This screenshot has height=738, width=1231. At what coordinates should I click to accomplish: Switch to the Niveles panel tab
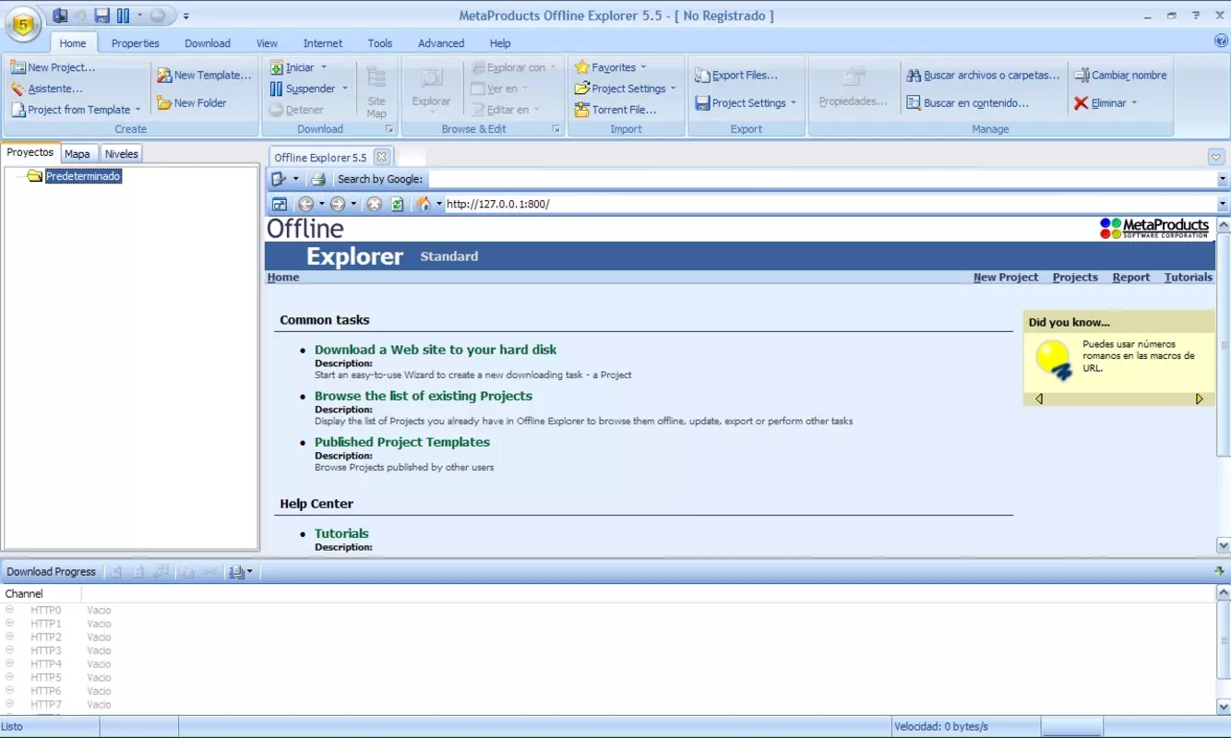point(121,154)
